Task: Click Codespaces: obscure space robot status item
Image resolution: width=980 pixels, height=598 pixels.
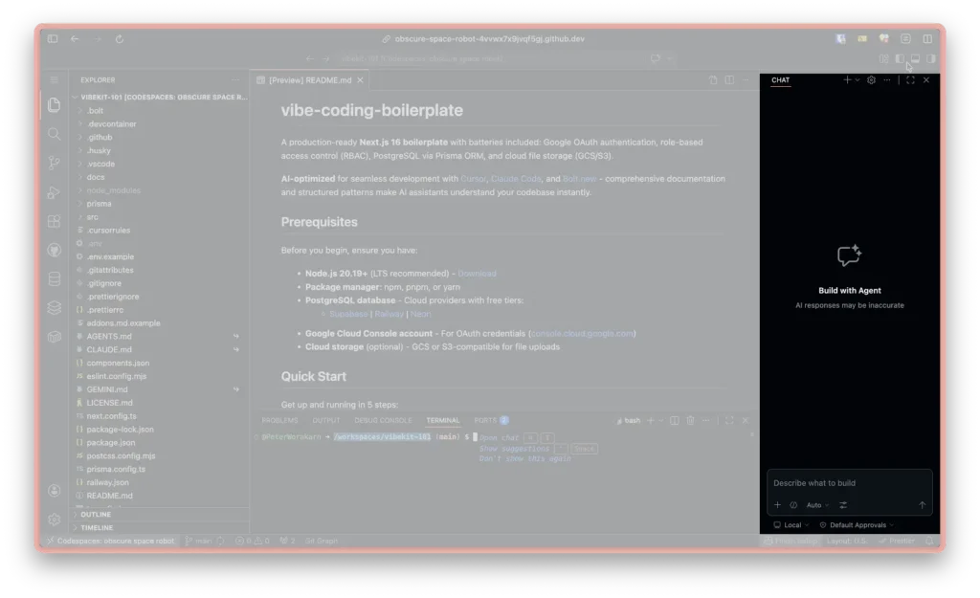Action: [110, 542]
